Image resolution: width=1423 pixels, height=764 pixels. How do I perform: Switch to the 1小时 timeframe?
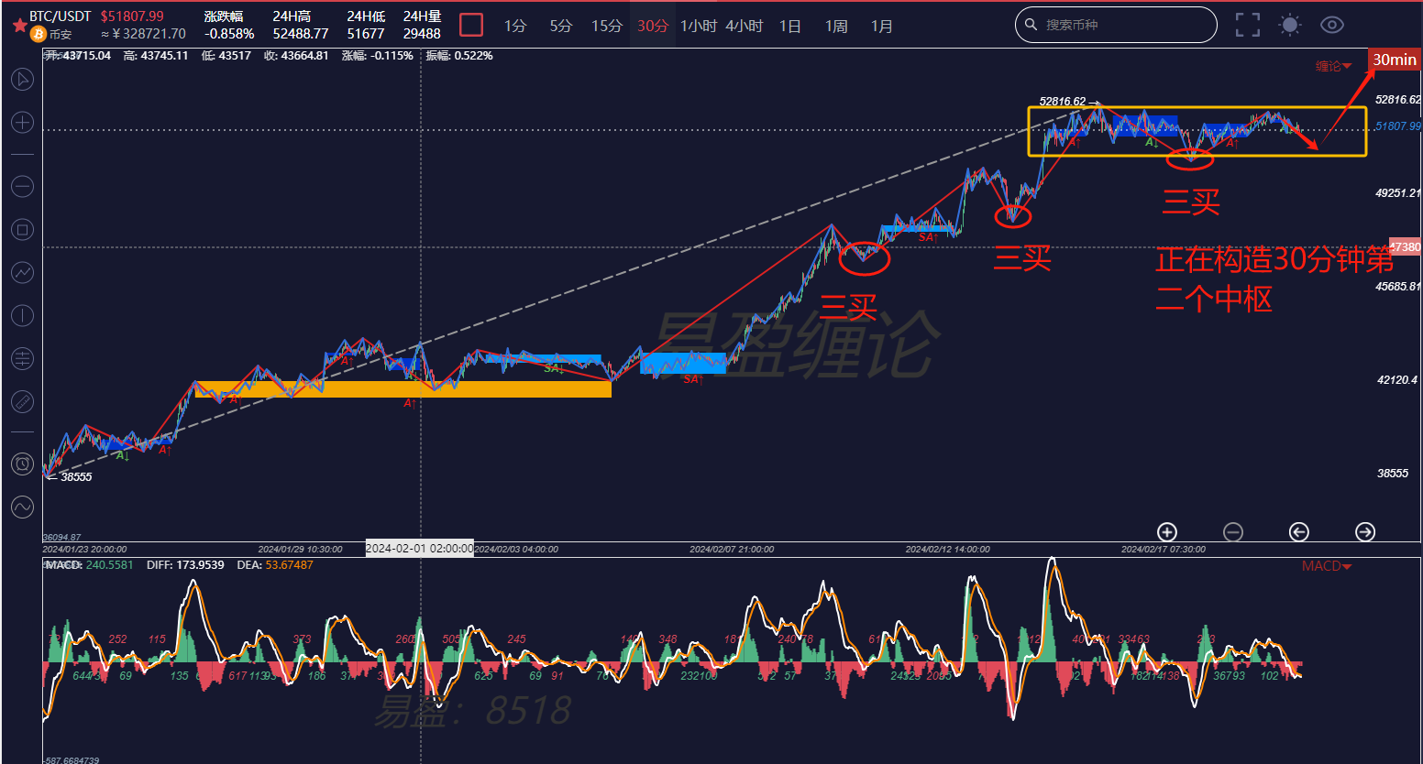point(699,26)
